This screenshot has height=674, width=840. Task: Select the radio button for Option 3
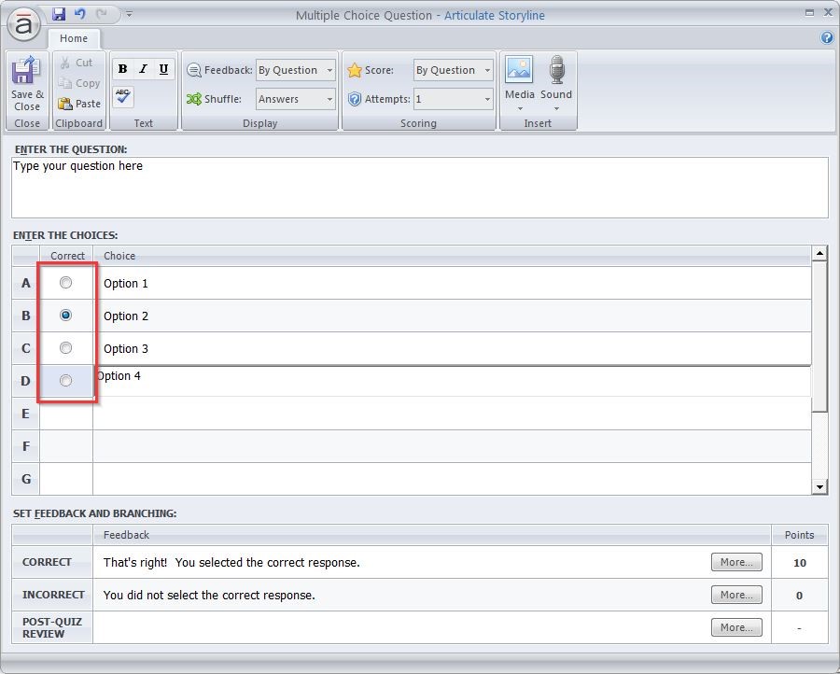(x=65, y=348)
